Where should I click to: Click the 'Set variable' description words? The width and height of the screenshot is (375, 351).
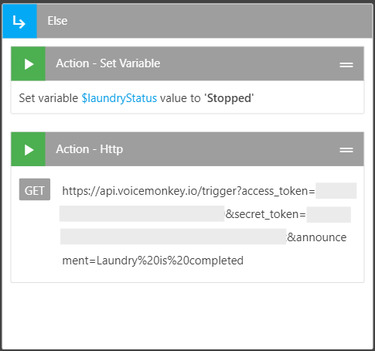[49, 98]
